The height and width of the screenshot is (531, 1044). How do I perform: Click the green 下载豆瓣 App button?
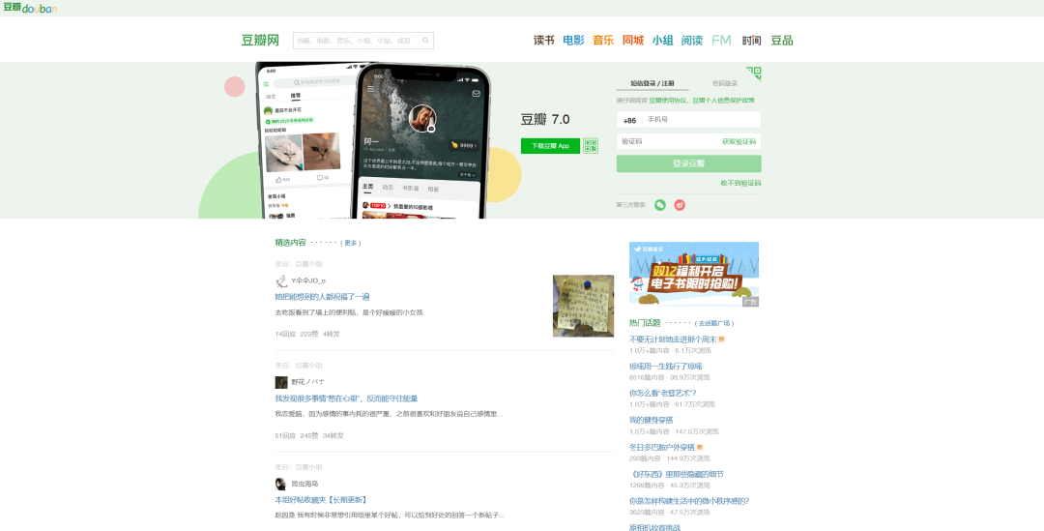click(x=550, y=146)
